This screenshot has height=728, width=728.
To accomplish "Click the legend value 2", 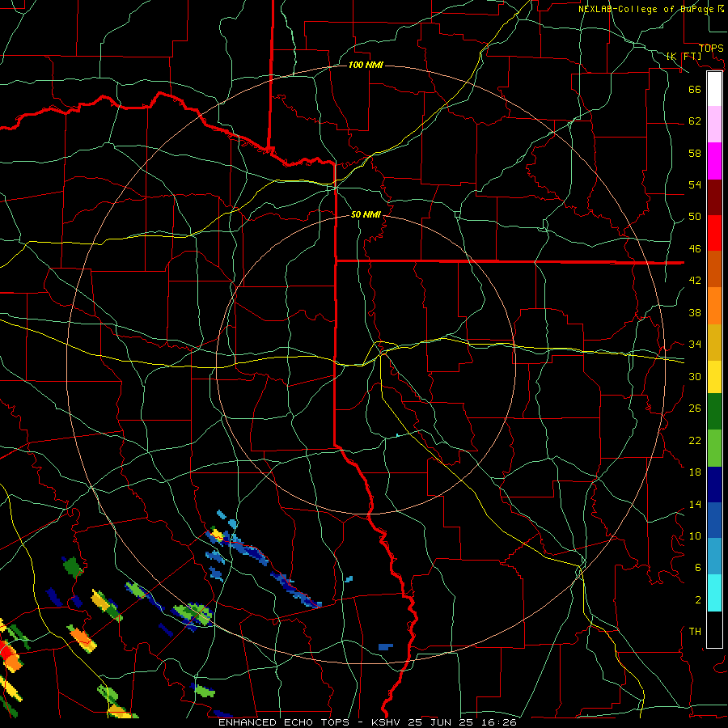I will click(x=698, y=600).
